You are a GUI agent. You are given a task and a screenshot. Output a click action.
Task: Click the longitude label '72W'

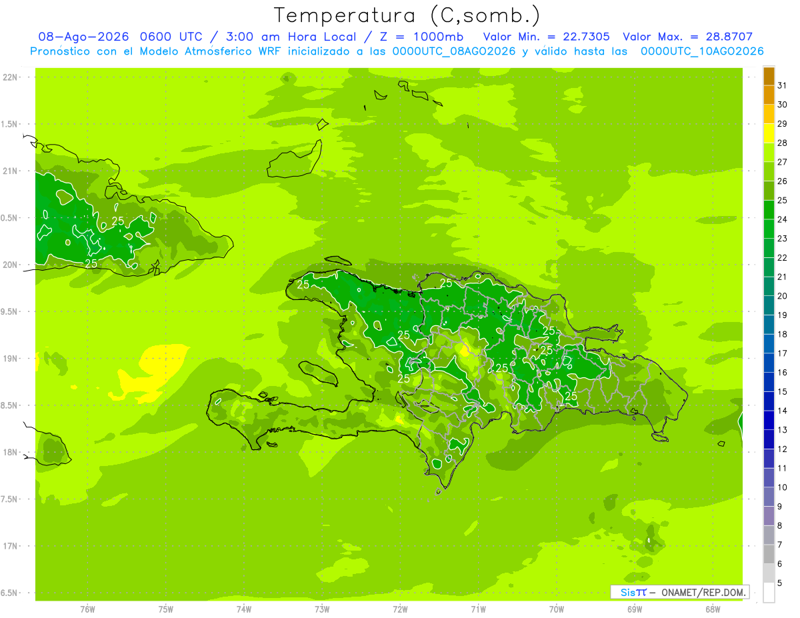400,609
